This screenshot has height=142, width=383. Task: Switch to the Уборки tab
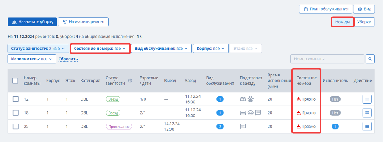pos(364,22)
